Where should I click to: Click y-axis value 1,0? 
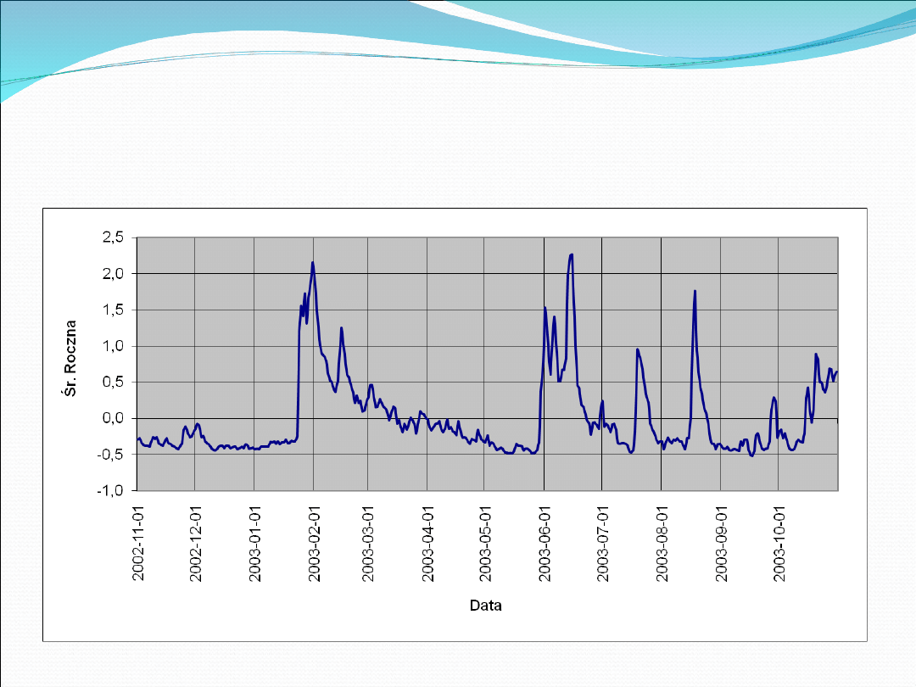113,346
